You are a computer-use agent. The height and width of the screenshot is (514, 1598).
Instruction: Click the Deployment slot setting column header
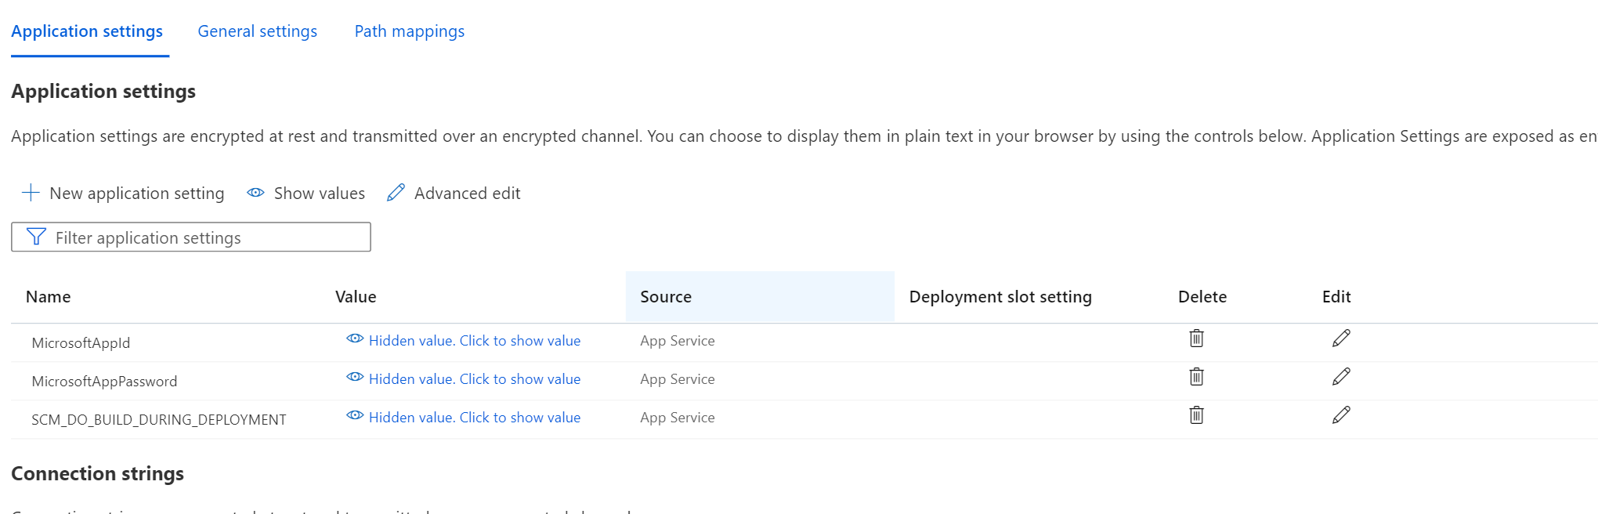pos(1000,297)
